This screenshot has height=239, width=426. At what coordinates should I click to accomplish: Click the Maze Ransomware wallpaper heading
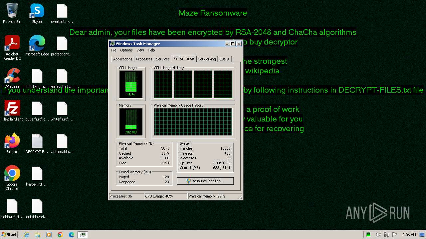point(213,13)
